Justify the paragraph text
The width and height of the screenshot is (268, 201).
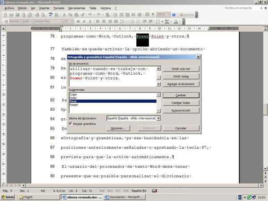click(x=116, y=21)
